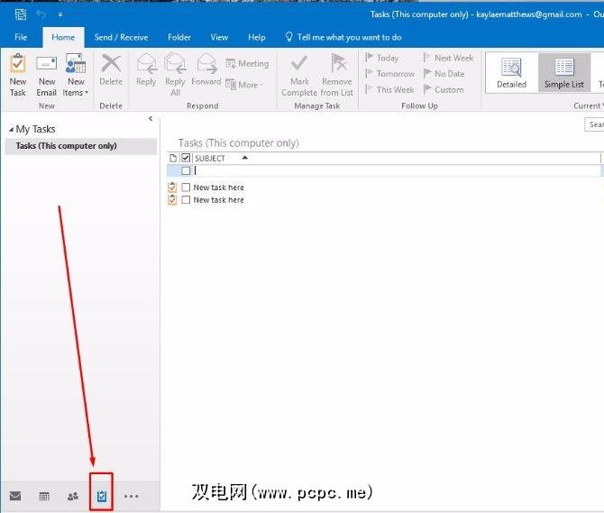Set a Custom follow up flag

point(444,90)
